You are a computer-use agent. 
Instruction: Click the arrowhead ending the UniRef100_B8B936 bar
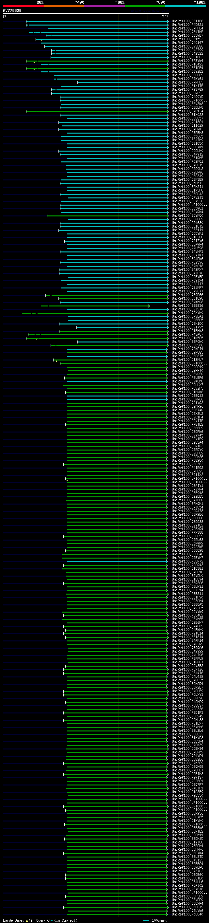[x=150, y=306]
